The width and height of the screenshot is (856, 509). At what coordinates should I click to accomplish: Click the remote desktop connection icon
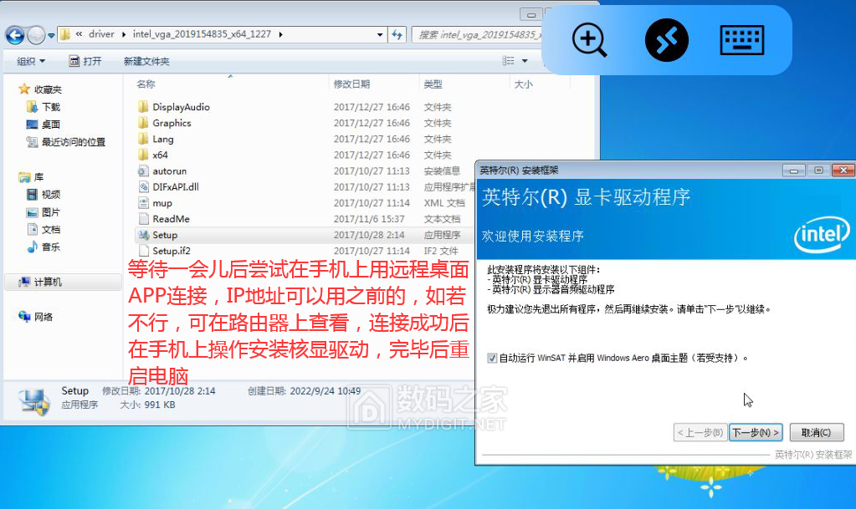666,40
